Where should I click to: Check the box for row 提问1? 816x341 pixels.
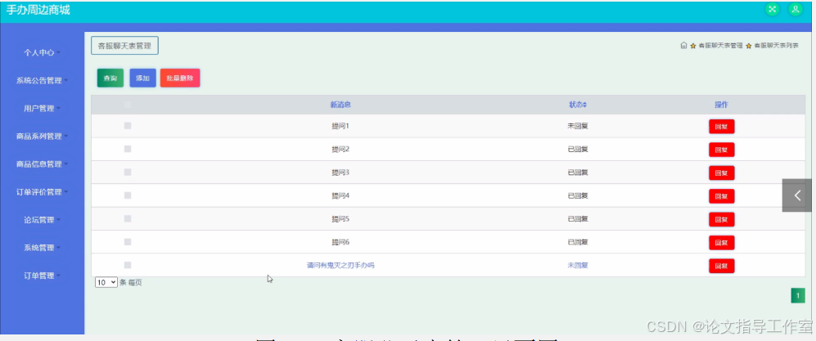tap(128, 126)
